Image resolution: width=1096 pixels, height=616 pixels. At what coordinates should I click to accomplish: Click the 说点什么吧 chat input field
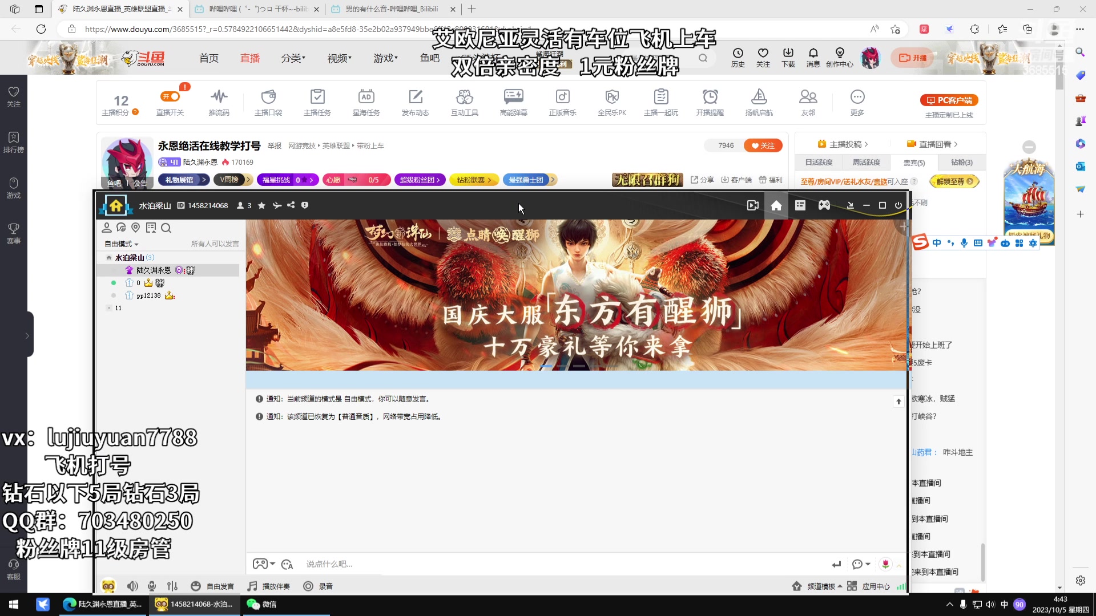click(565, 564)
